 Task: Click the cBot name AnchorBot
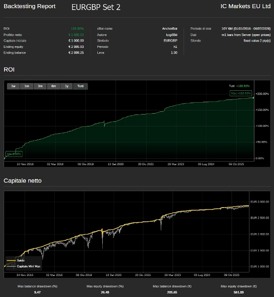[170, 29]
